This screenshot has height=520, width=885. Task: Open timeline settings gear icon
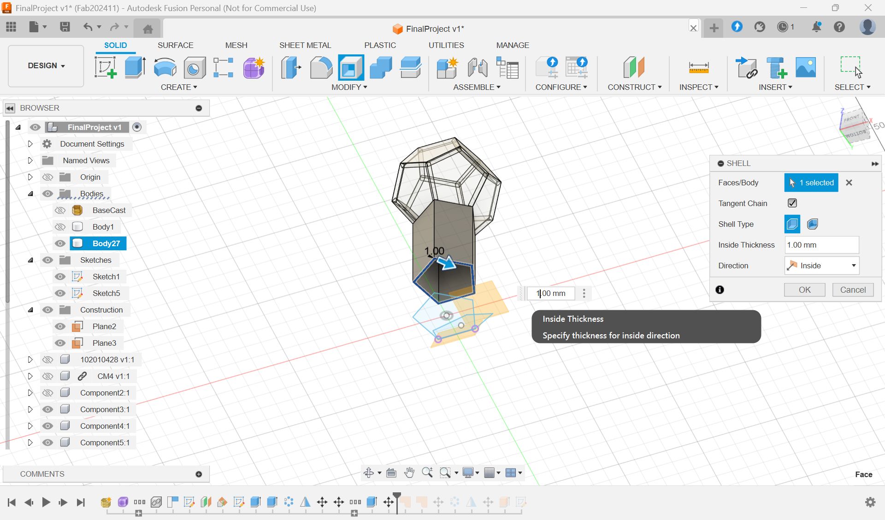(870, 502)
